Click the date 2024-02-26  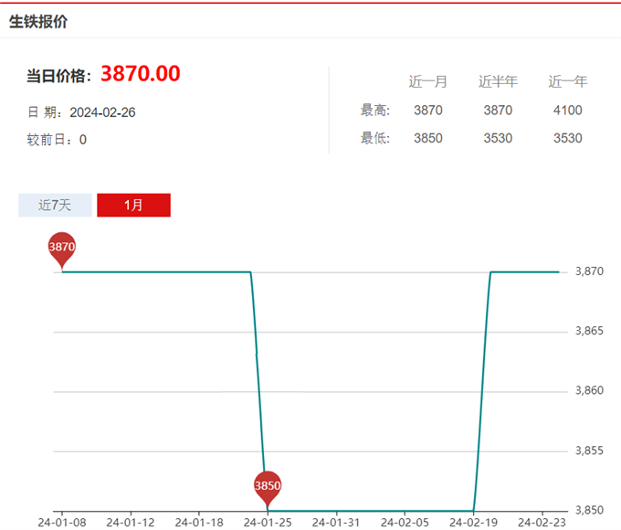coord(102,112)
